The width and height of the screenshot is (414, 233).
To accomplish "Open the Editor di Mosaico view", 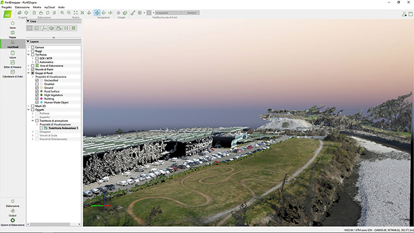I will (x=12, y=64).
